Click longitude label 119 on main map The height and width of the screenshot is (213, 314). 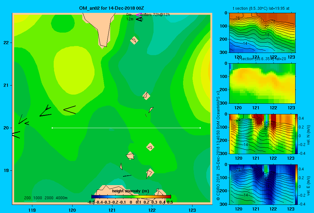click(x=32, y=210)
